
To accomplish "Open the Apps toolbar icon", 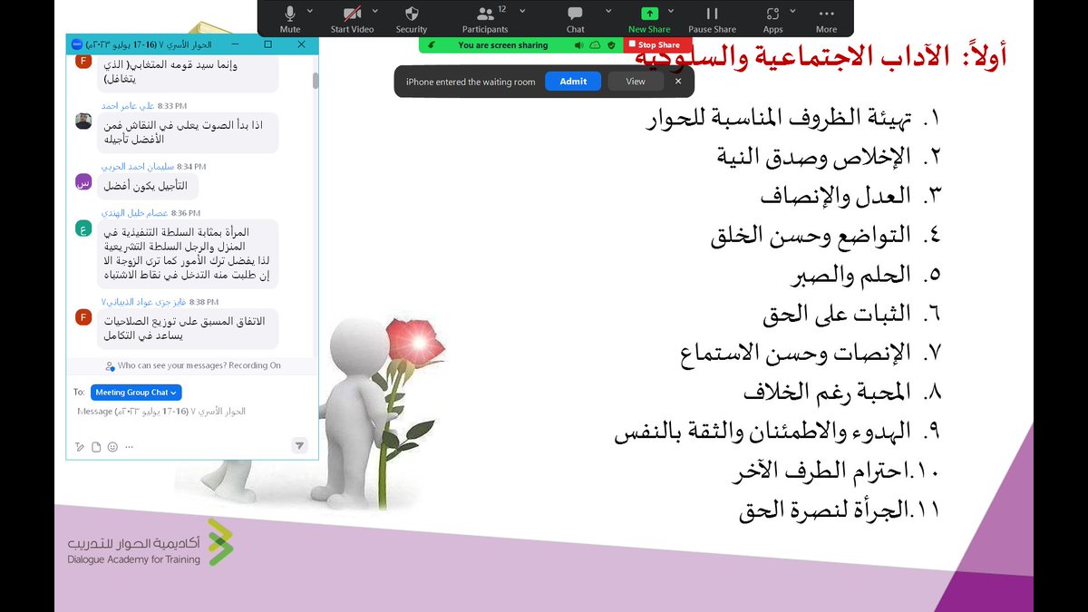I will coord(772,14).
